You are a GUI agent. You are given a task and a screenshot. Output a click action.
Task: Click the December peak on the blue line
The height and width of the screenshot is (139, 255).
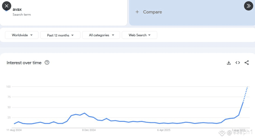coord(84,113)
